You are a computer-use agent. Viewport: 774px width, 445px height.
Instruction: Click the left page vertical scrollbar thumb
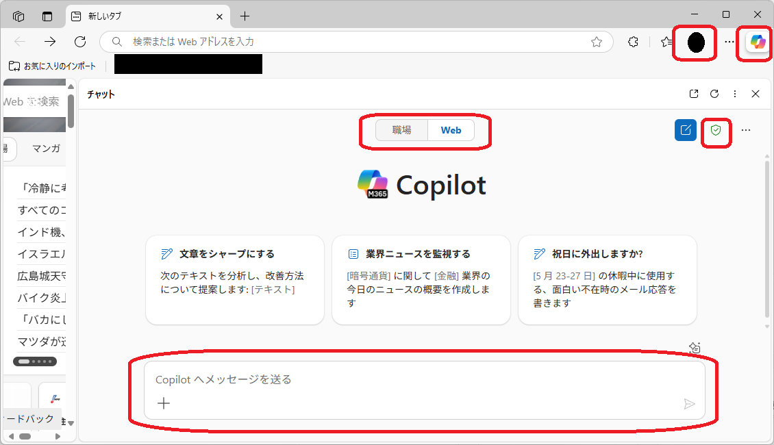click(71, 111)
